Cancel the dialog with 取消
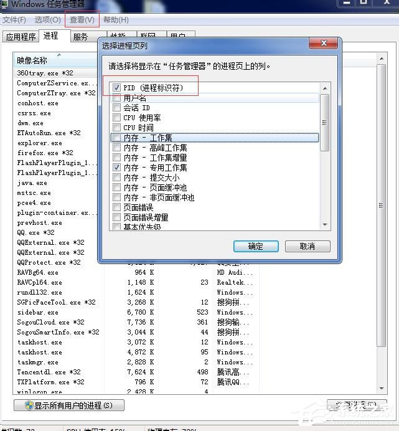The image size is (399, 431). [x=307, y=246]
